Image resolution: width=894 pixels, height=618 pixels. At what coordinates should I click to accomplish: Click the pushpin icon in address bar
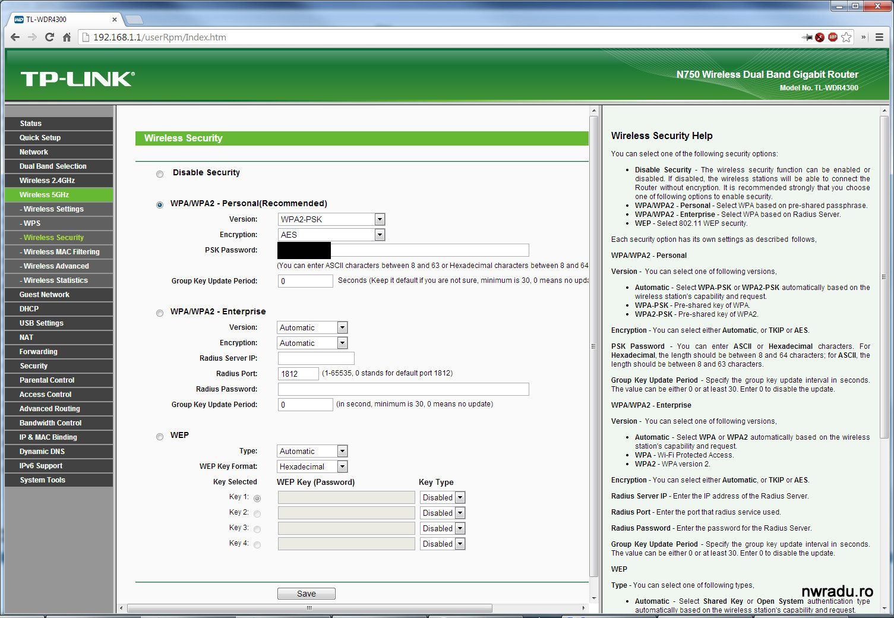pos(807,37)
